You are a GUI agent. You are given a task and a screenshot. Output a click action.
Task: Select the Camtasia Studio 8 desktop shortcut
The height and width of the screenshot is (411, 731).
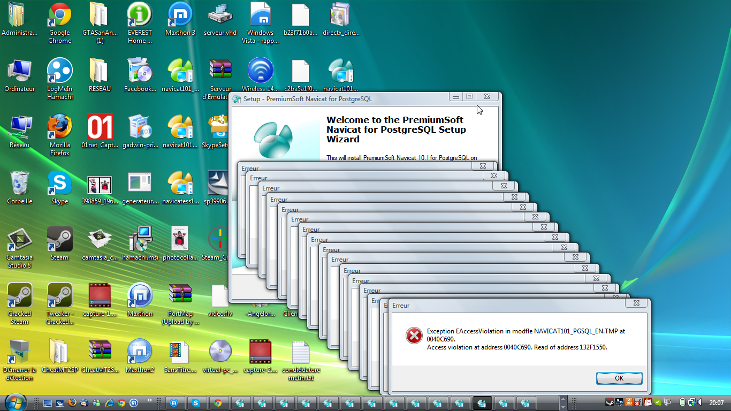tap(19, 248)
